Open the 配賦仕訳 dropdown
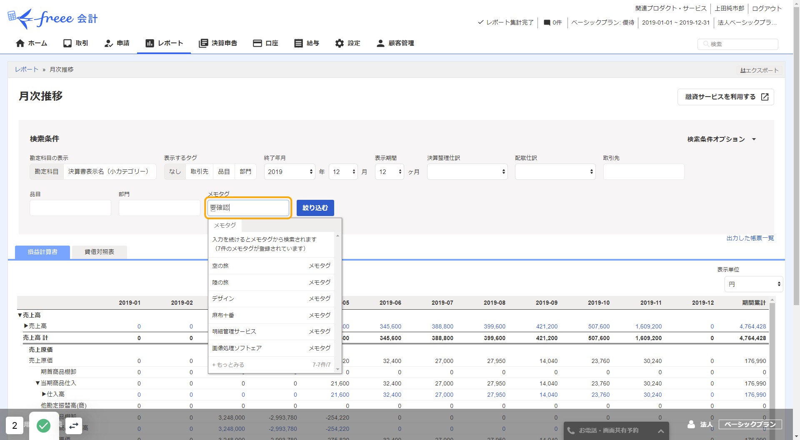800x440 pixels. point(555,172)
